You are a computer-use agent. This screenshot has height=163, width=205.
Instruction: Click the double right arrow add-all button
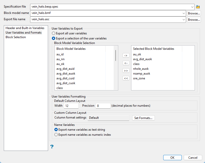pos(126,71)
